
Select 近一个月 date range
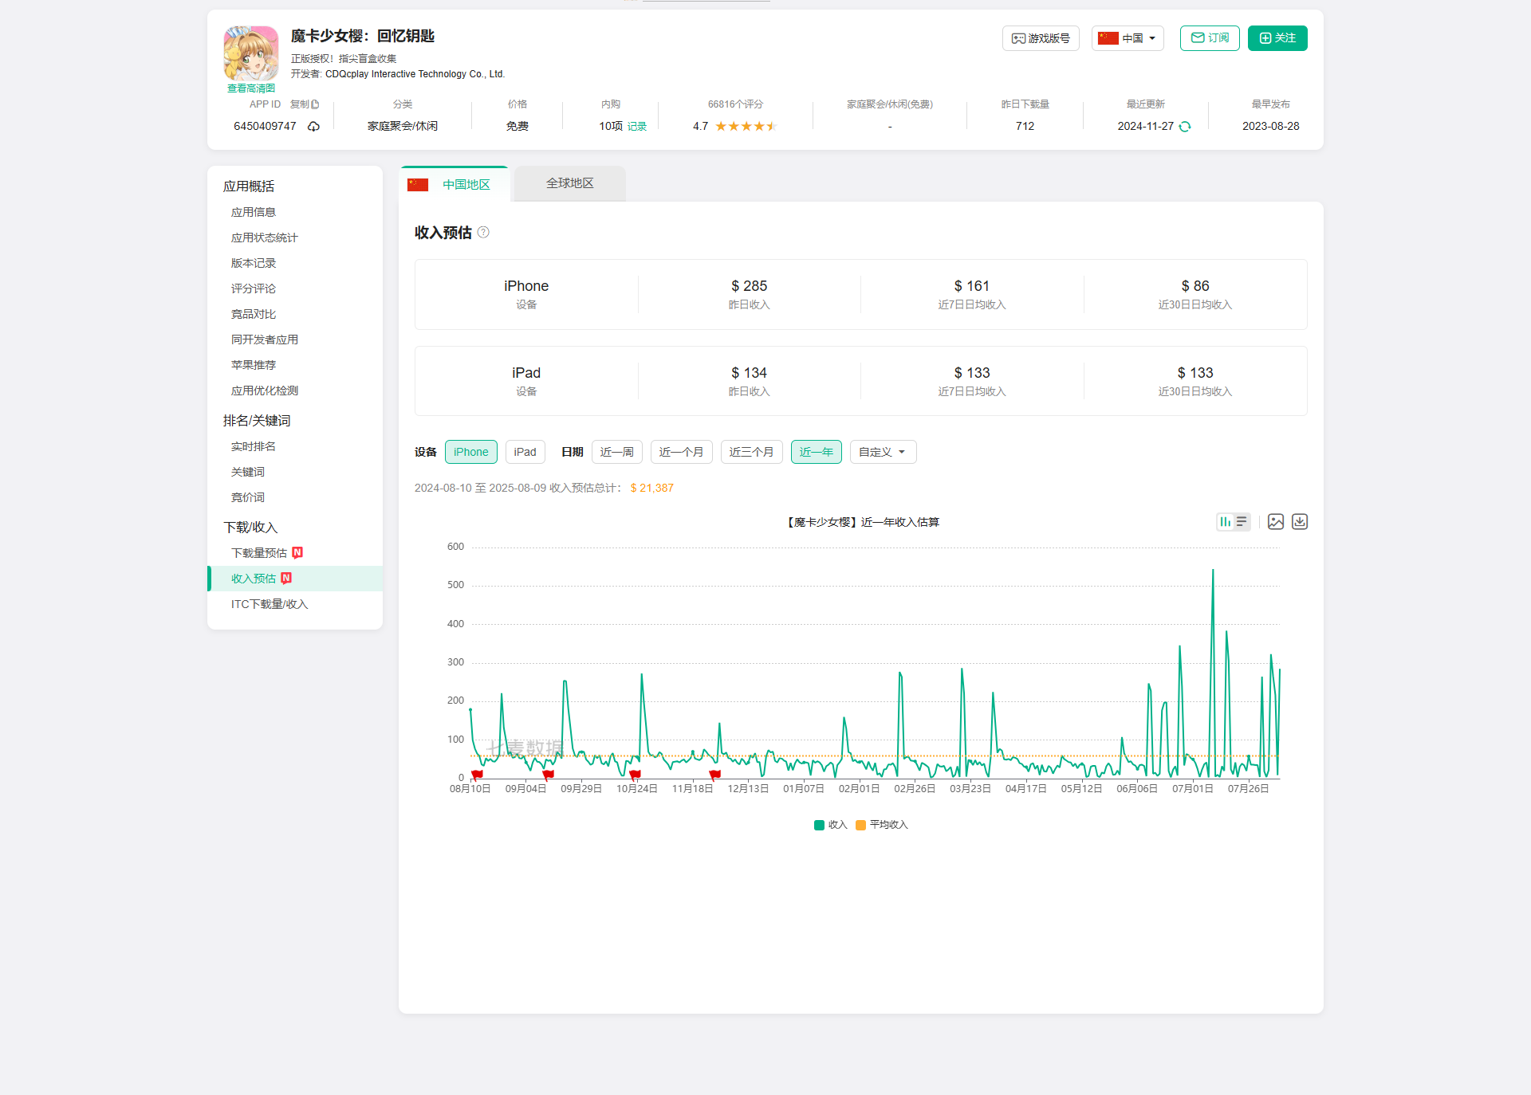(682, 452)
